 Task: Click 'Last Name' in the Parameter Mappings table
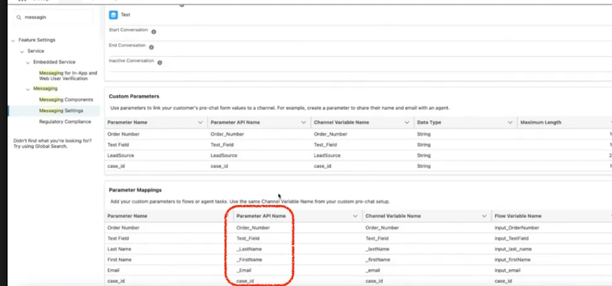(119, 249)
